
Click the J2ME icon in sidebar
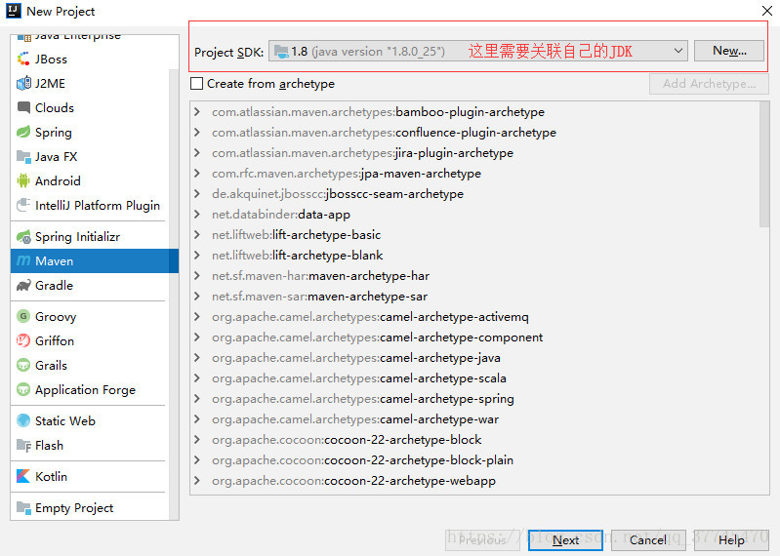(22, 84)
